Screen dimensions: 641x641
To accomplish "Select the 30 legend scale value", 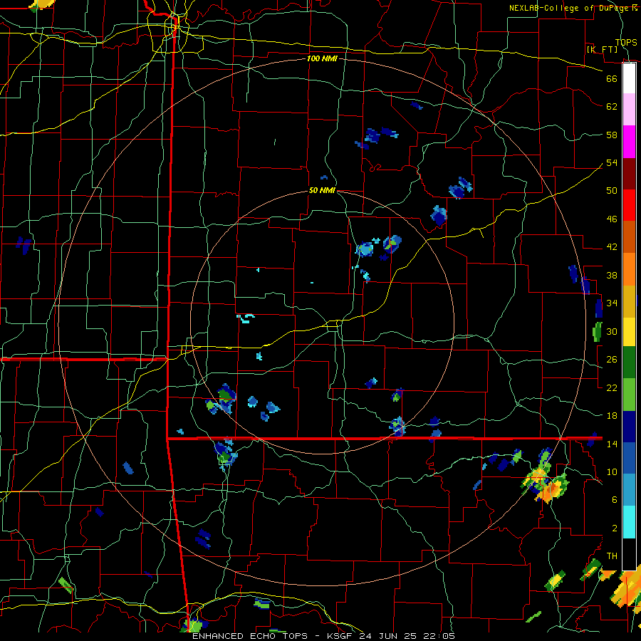I will pyautogui.click(x=612, y=331).
